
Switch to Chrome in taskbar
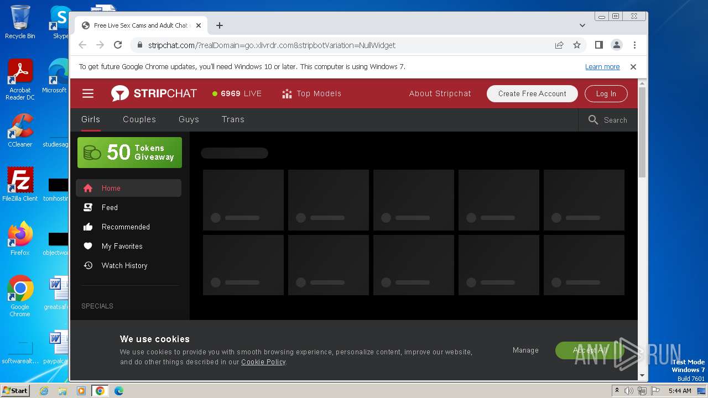click(x=100, y=391)
